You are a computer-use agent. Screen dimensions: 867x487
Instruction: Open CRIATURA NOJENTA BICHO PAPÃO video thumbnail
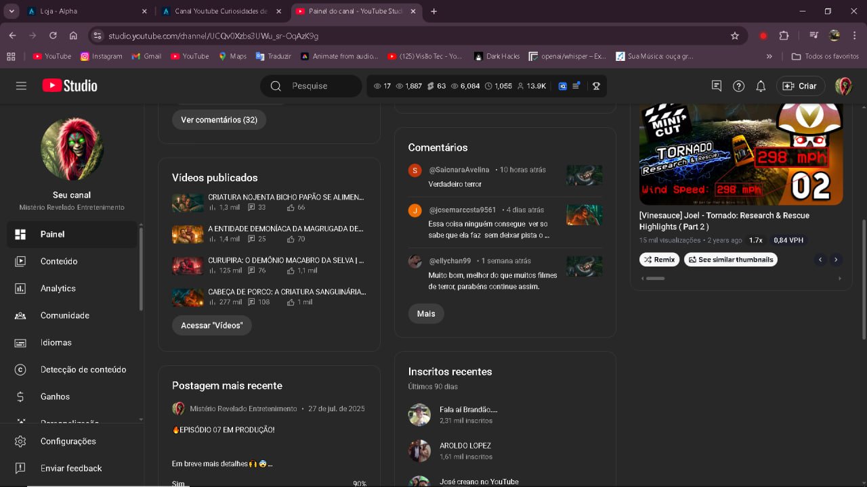(188, 203)
